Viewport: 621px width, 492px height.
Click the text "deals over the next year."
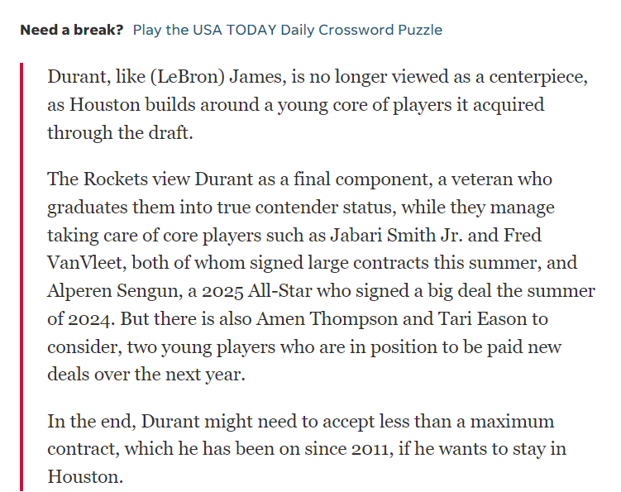click(x=146, y=375)
